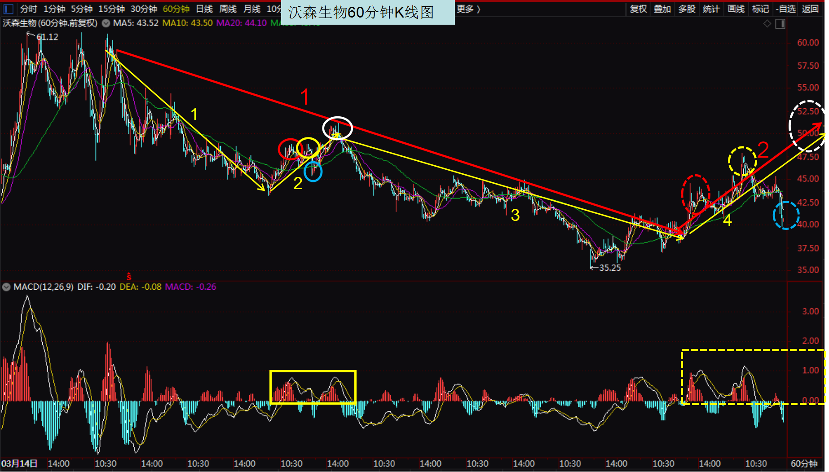Click the diamond marker icon above the chart

tap(767, 24)
